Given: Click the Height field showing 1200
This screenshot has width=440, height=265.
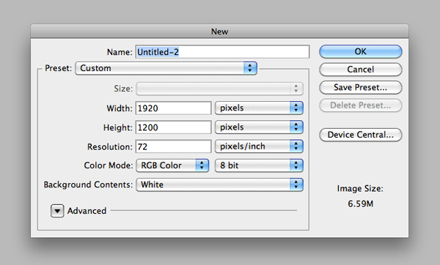Looking at the screenshot, I should point(173,127).
